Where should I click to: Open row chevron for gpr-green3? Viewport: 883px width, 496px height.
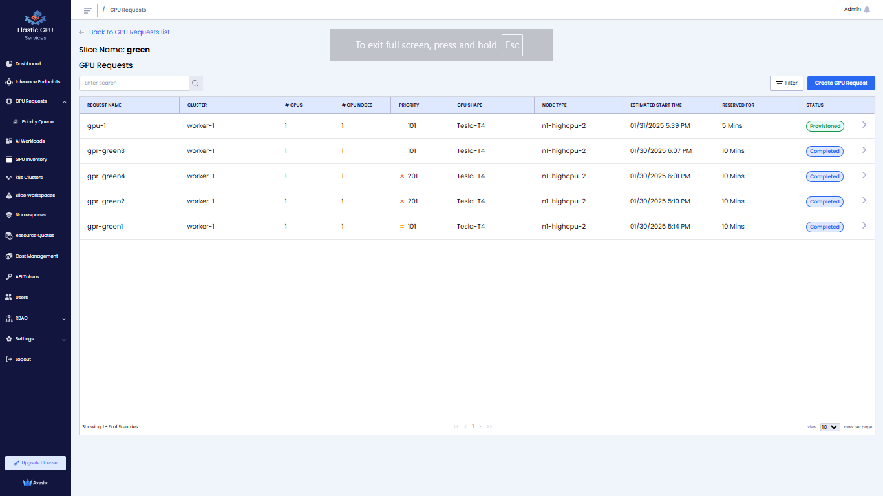[864, 150]
